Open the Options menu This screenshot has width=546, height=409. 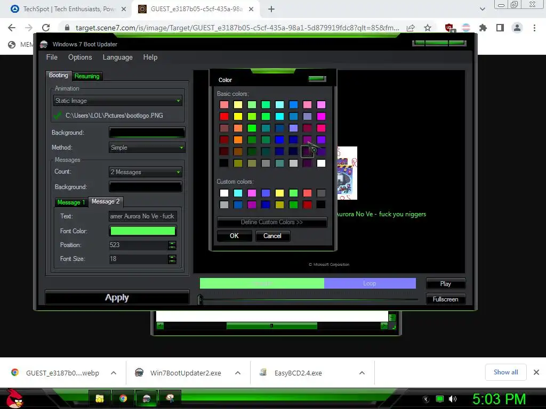click(x=80, y=57)
